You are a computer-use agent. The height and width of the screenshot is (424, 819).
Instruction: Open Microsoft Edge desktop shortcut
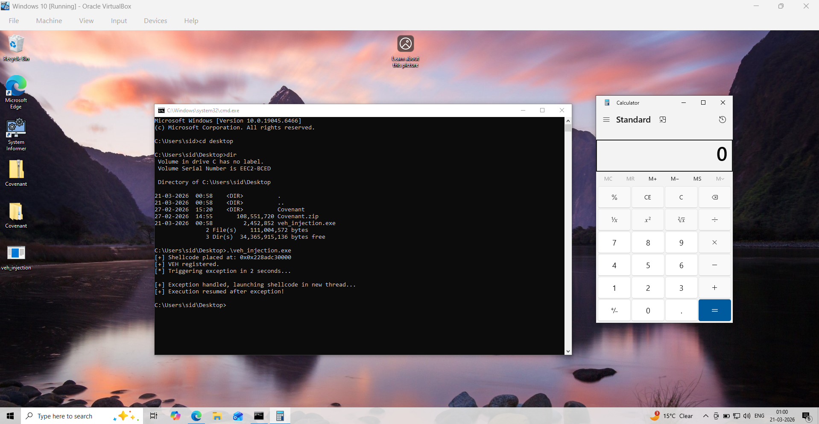click(x=16, y=92)
